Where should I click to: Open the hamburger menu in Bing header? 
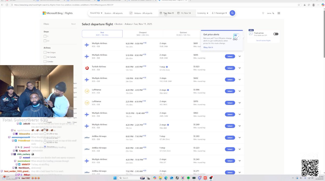click(x=279, y=13)
